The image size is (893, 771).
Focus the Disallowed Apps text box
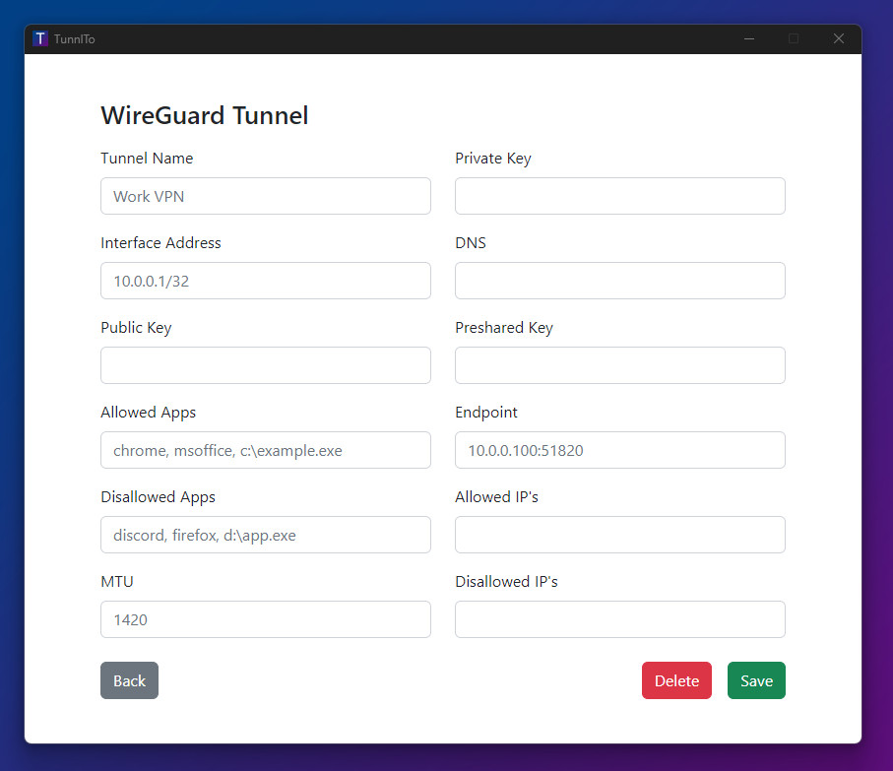click(x=266, y=535)
